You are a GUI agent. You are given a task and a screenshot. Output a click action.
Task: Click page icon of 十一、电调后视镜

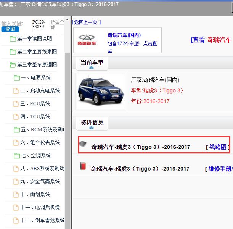click(16, 208)
